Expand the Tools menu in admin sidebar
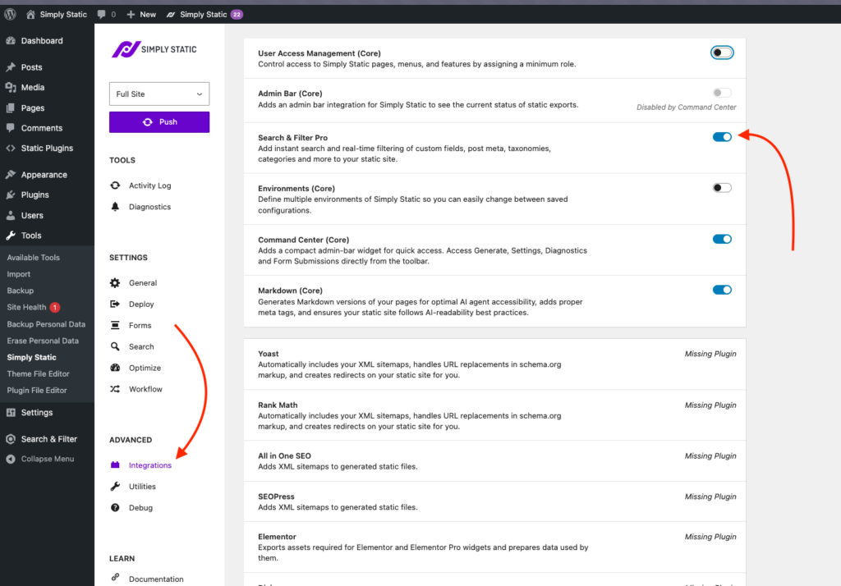The width and height of the screenshot is (841, 586). [x=33, y=236]
